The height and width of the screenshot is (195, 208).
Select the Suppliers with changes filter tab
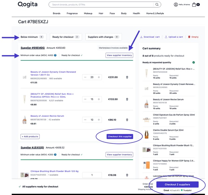104,37
